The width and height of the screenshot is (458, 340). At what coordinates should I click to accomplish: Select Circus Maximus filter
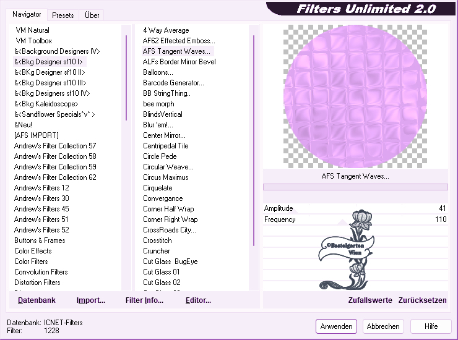pos(166,177)
